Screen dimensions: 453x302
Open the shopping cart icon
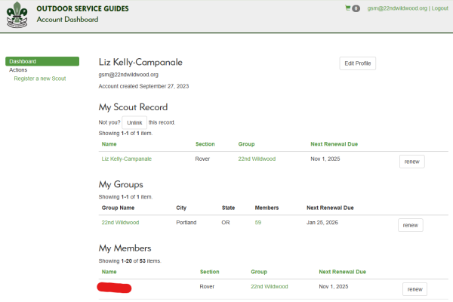(x=348, y=8)
